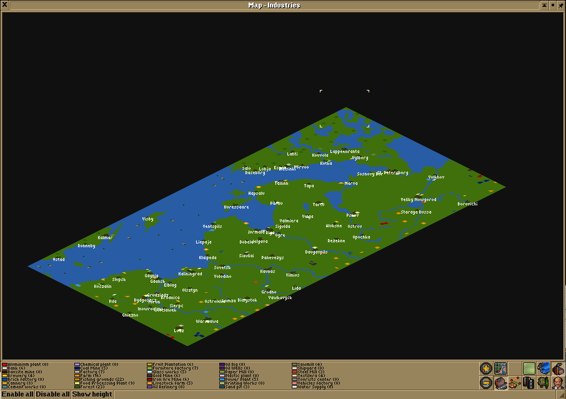Select Oil Wells (0) legend text
This screenshot has width=566, height=399.
pos(238,368)
